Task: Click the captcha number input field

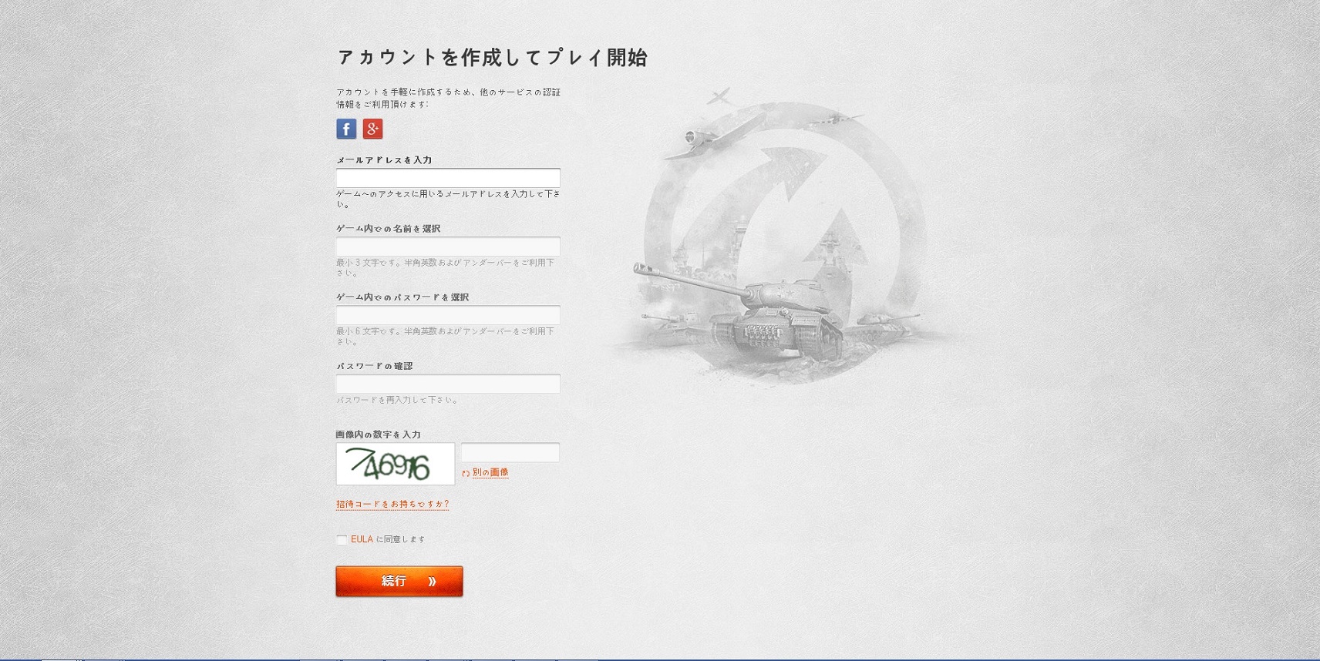Action: [x=510, y=452]
